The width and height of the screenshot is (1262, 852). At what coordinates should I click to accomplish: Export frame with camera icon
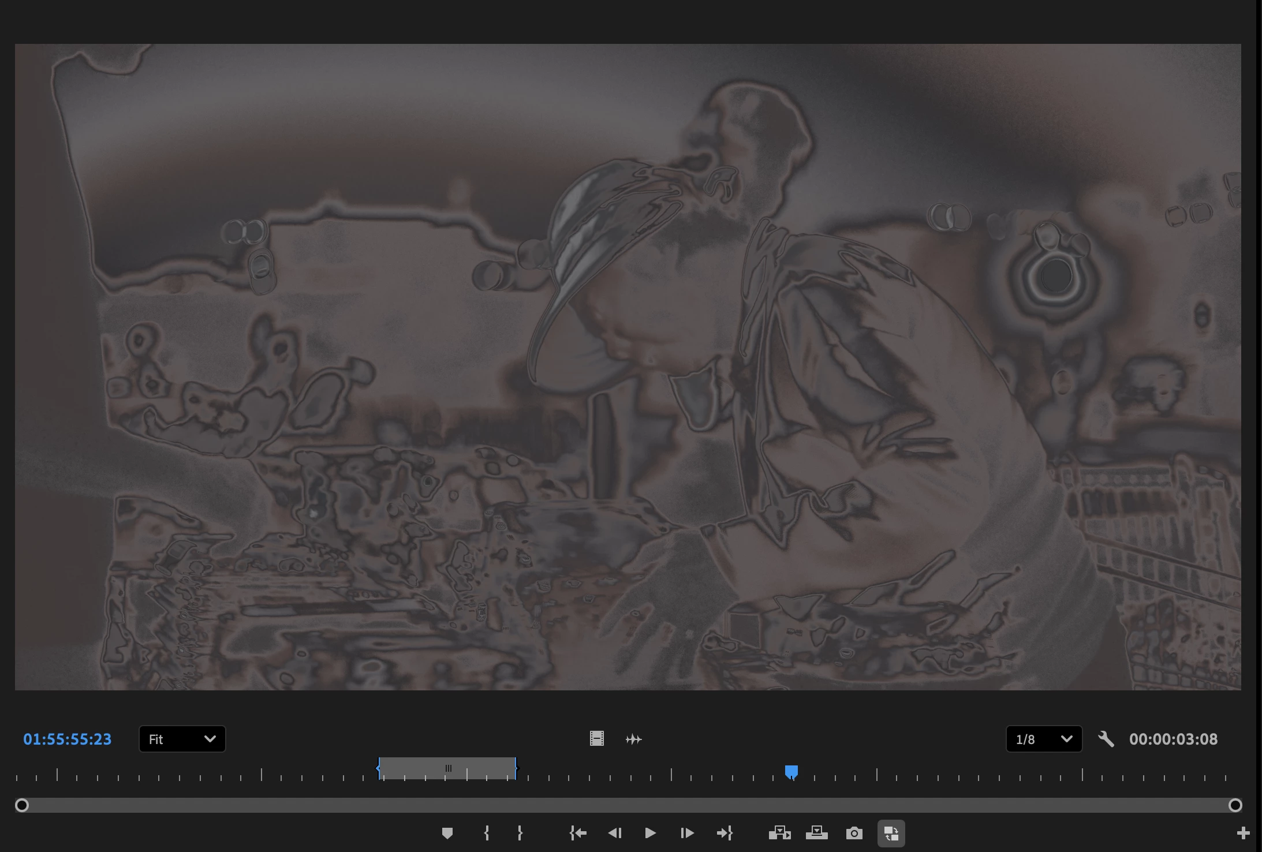(x=854, y=833)
